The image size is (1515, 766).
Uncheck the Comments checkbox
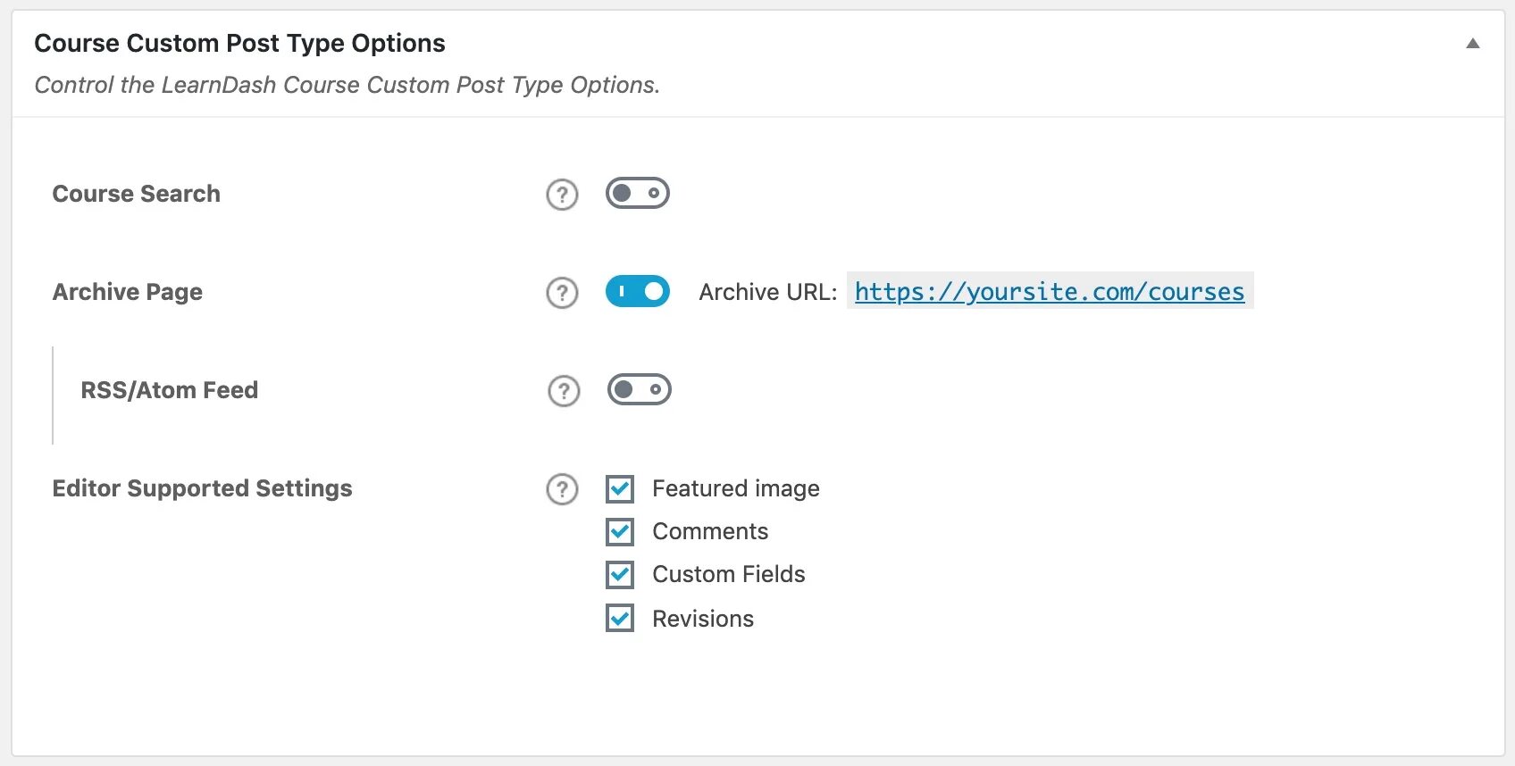620,532
